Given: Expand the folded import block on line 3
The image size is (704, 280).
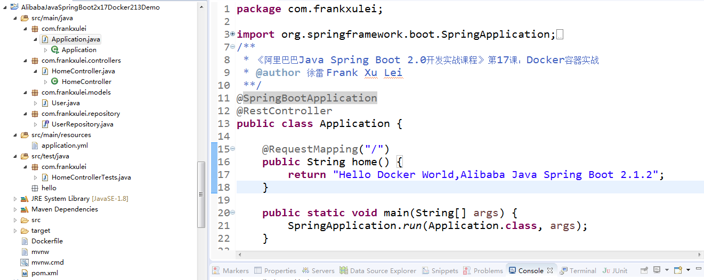Looking at the screenshot, I should tap(232, 34).
